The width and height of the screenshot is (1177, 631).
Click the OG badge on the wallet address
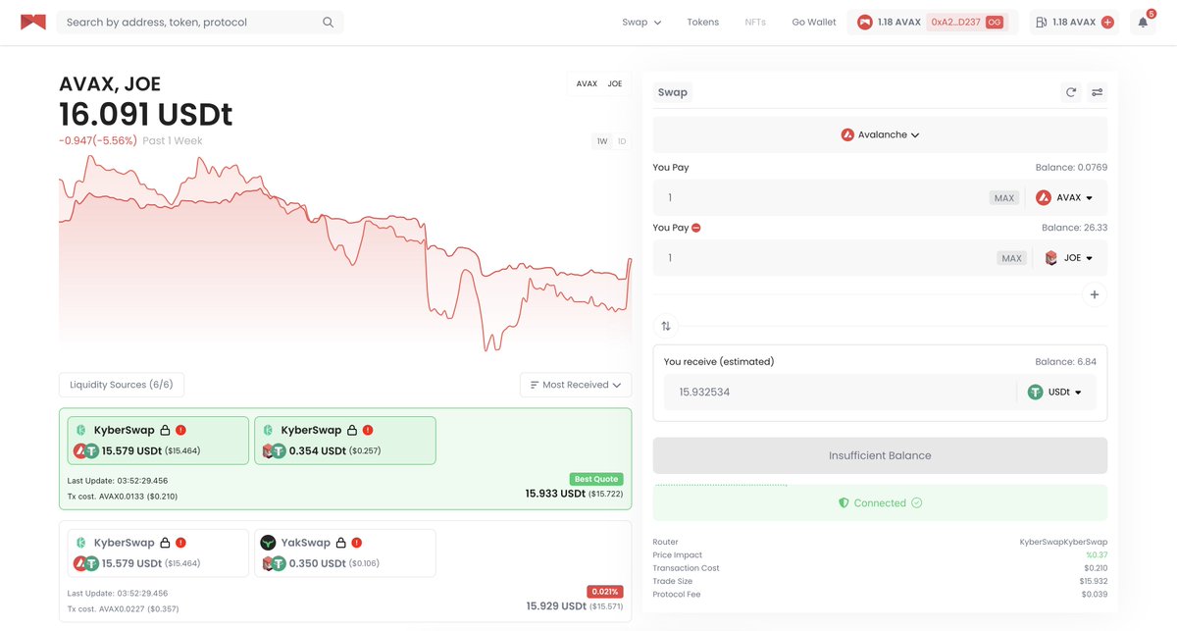995,22
